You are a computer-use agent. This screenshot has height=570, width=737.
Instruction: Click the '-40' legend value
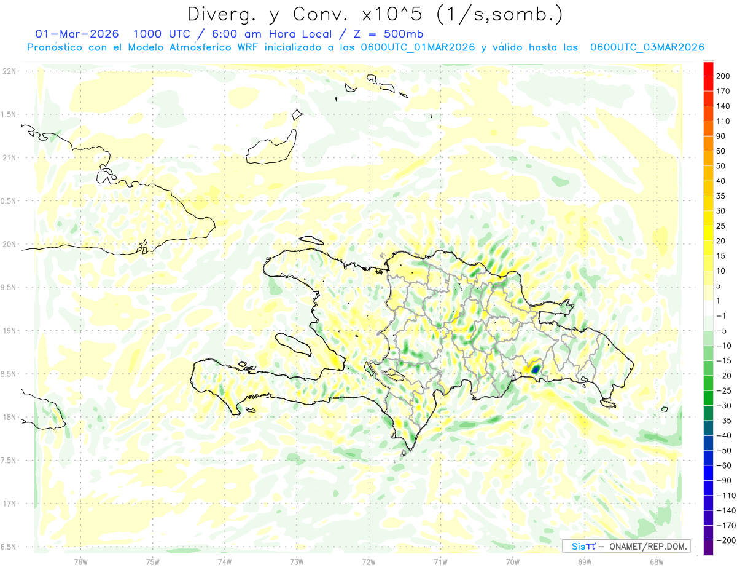coord(723,436)
